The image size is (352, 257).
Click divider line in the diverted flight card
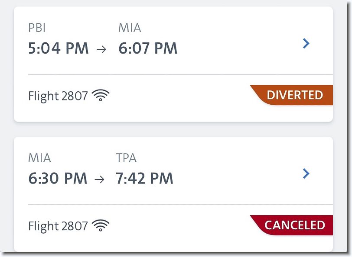180,74
